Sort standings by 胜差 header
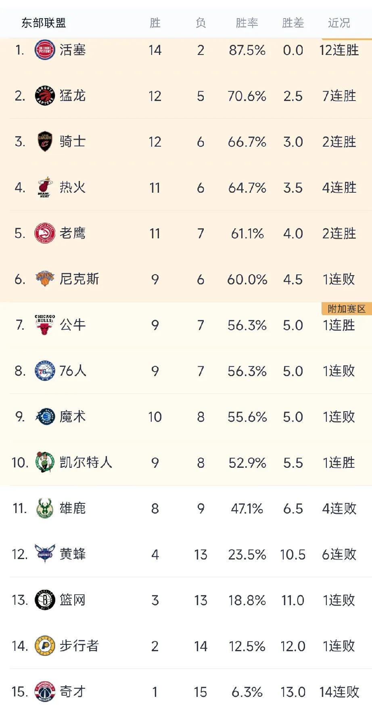 click(x=293, y=23)
